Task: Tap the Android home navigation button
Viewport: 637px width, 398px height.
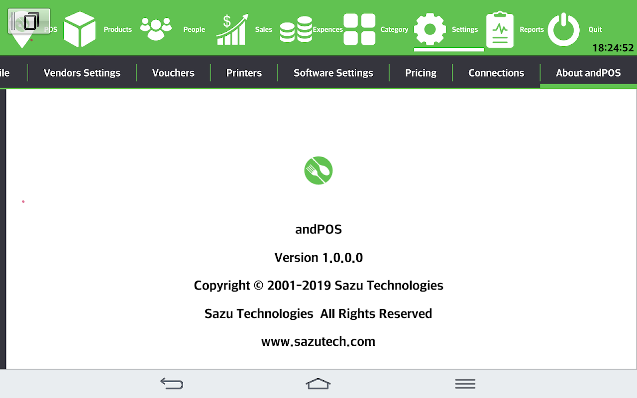Action: click(x=318, y=384)
